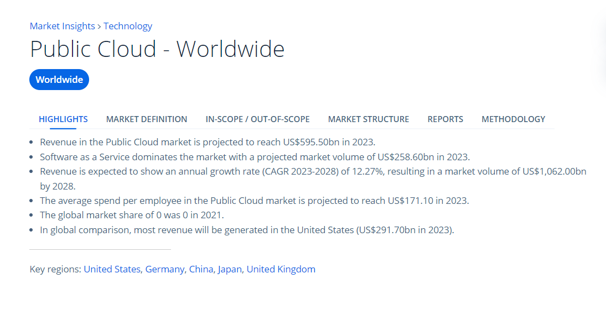Click the US$291.70bn United States revenue bullet
This screenshot has width=606, height=310.
[247, 230]
